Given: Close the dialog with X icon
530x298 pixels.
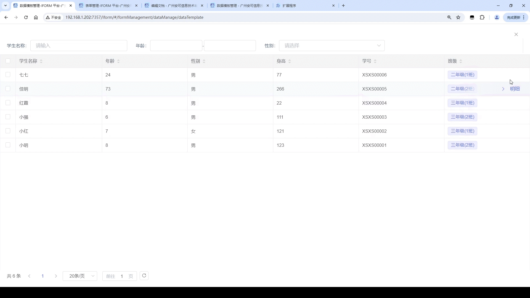Looking at the screenshot, I should [516, 34].
